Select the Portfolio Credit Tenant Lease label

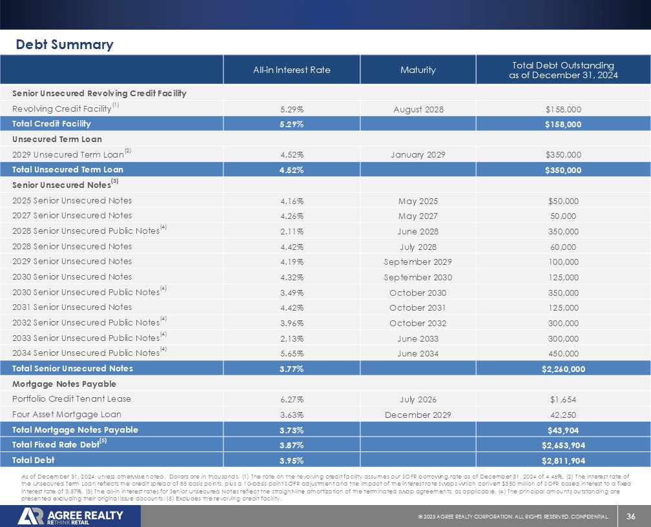coord(71,398)
